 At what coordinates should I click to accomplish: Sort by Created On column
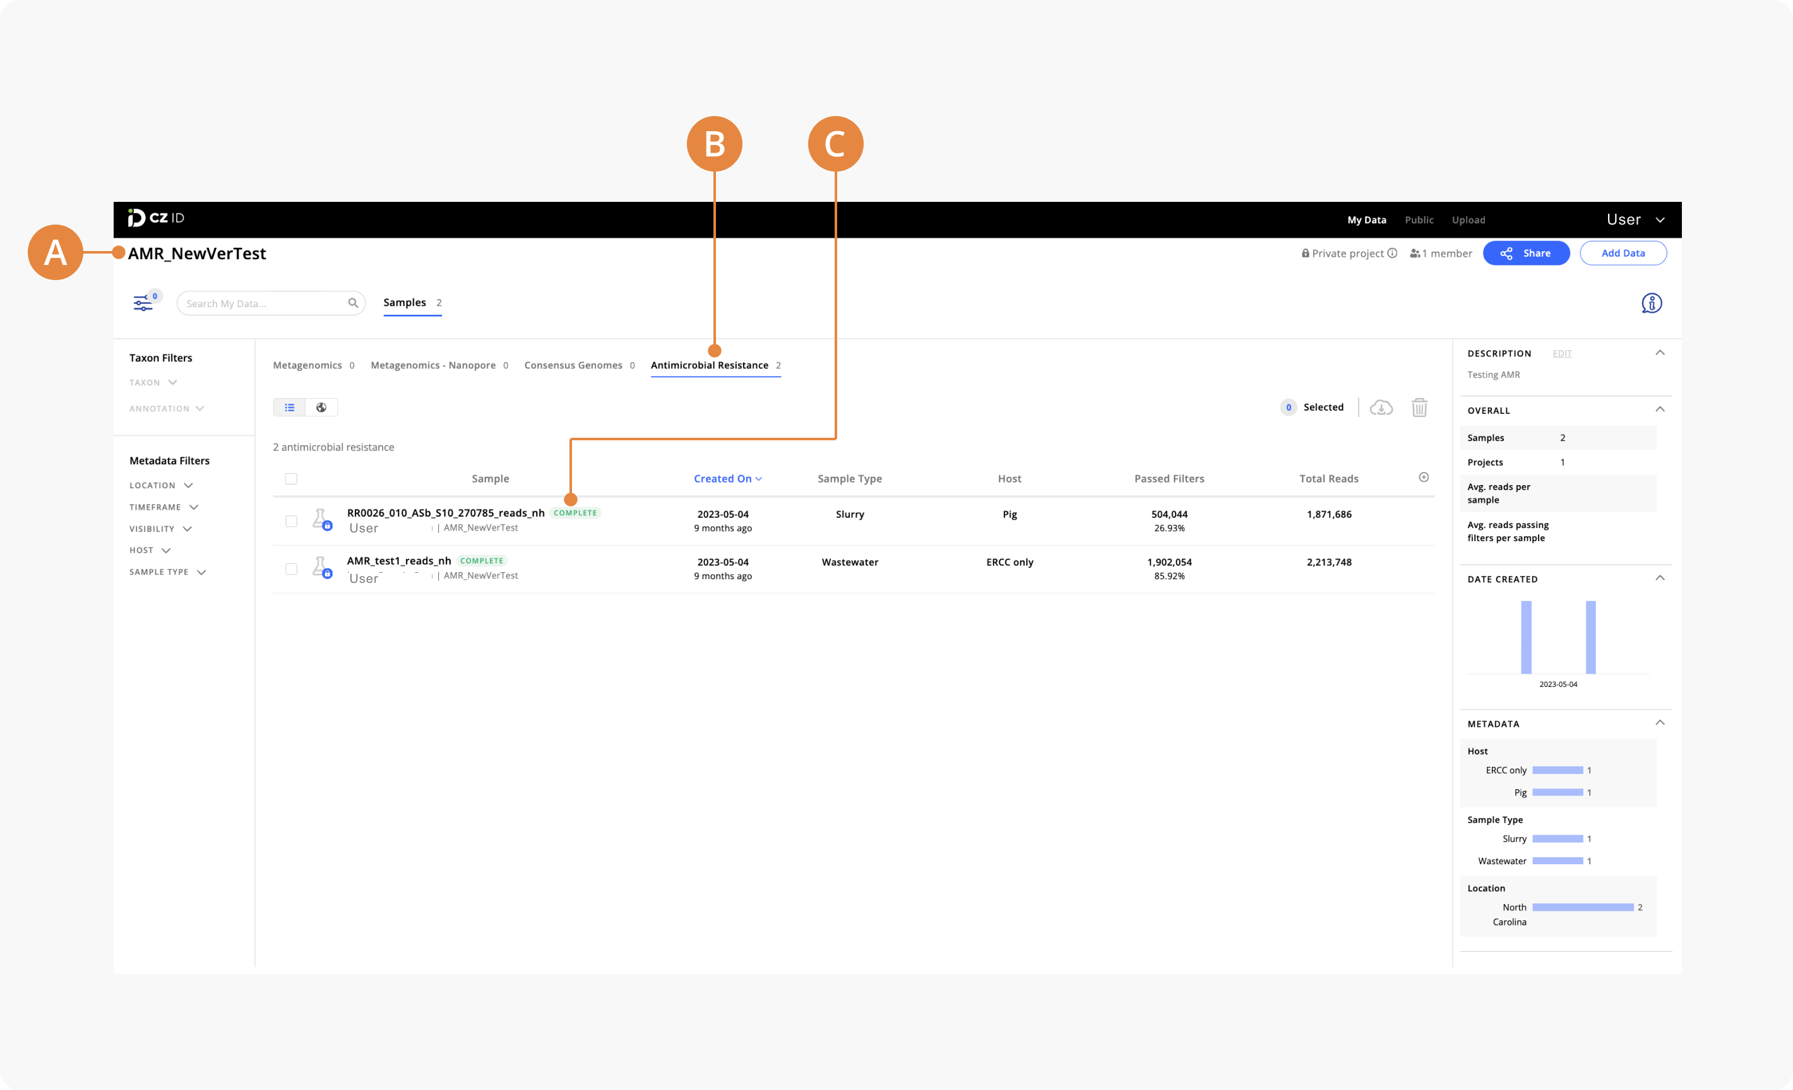click(x=728, y=479)
